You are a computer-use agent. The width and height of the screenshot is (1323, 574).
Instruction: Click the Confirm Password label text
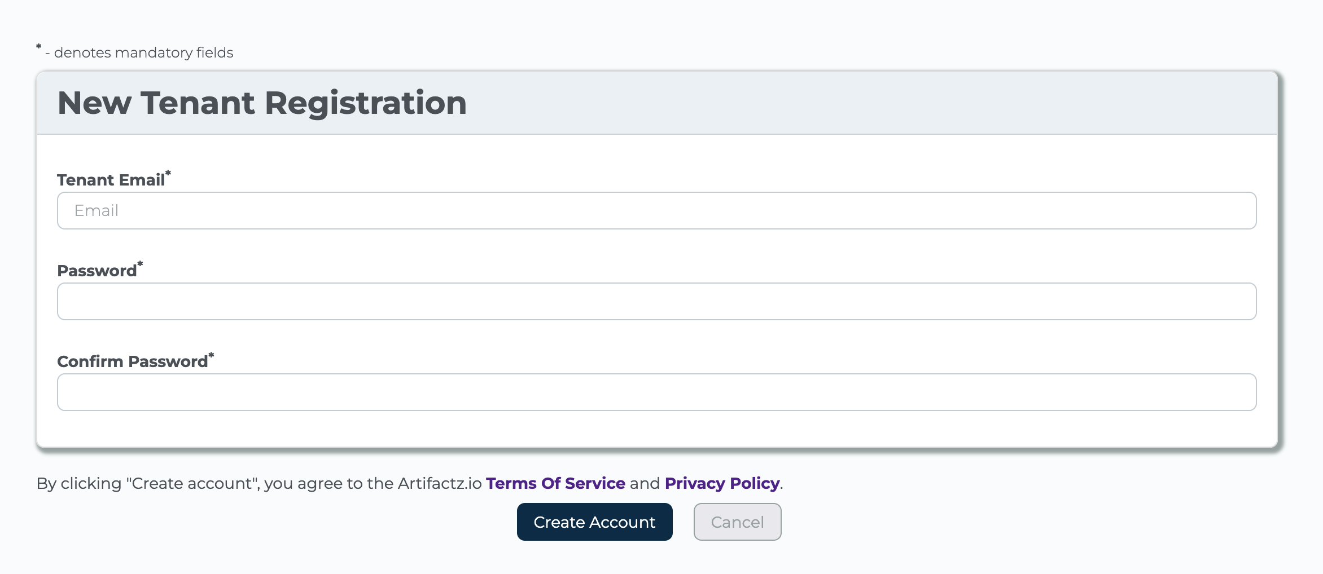[x=132, y=361]
